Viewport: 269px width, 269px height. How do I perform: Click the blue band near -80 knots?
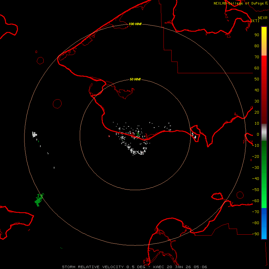pyautogui.click(x=264, y=223)
